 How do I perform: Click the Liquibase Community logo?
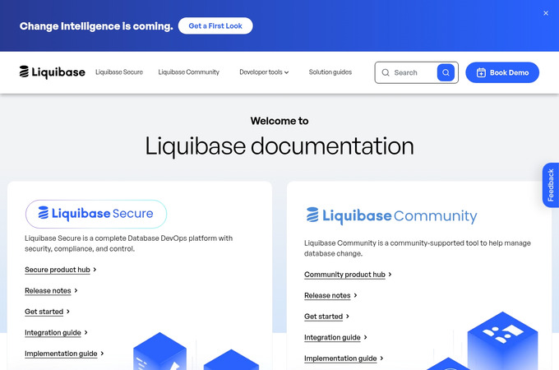point(391,215)
